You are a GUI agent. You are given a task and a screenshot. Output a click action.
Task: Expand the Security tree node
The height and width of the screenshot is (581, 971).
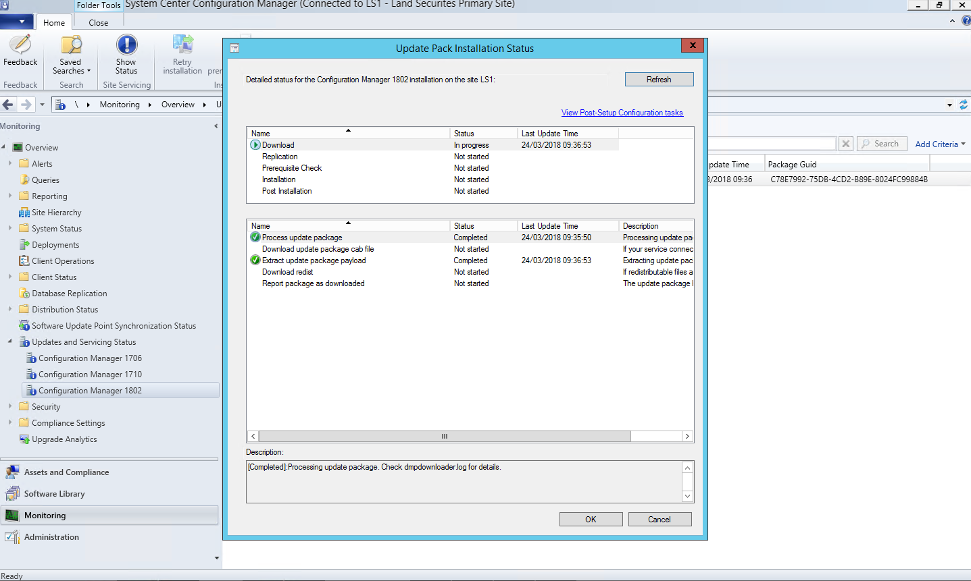pos(10,406)
